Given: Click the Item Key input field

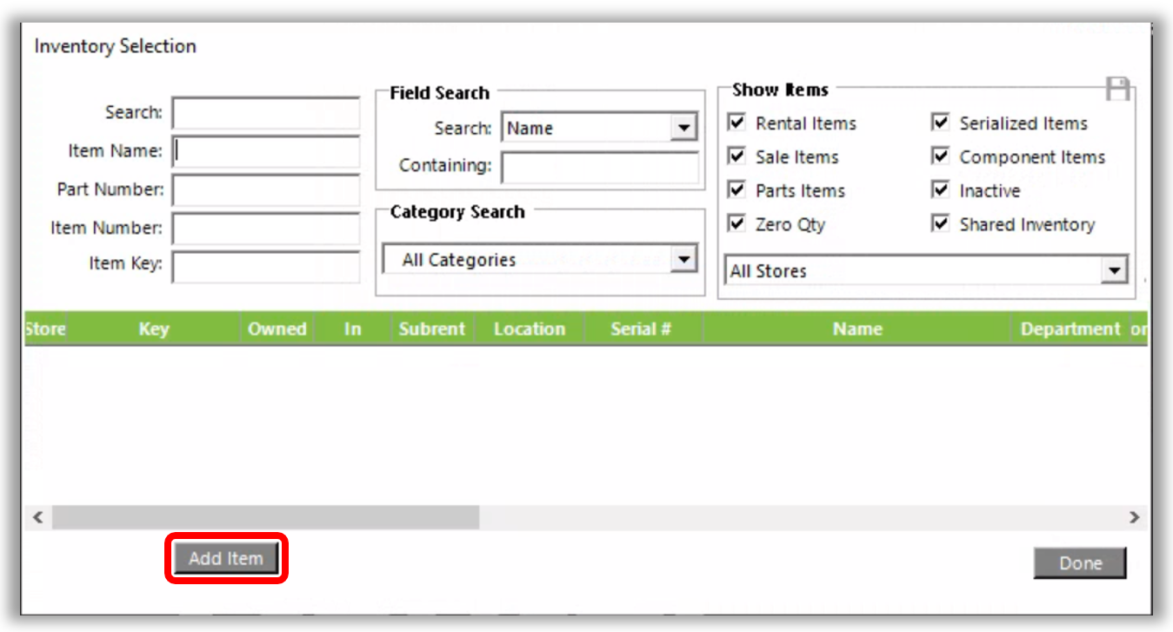Looking at the screenshot, I should click(x=265, y=265).
